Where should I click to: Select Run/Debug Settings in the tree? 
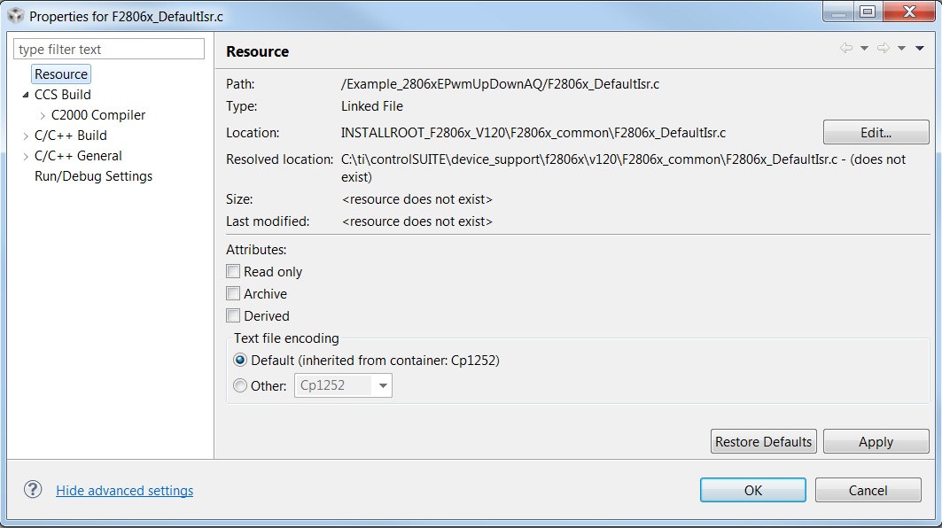pos(93,176)
